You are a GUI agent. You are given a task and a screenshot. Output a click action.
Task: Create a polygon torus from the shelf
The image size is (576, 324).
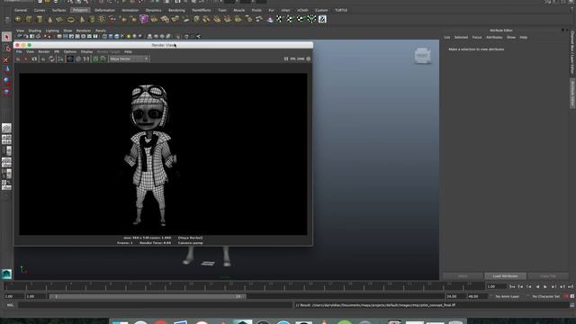pyautogui.click(x=71, y=19)
